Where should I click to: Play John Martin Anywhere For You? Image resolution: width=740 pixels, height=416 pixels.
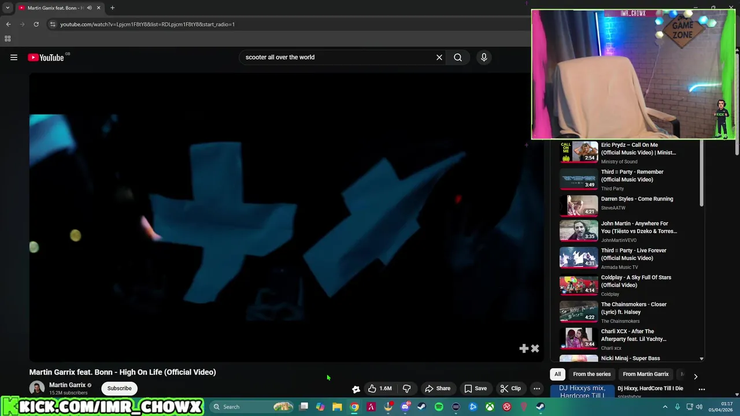tap(579, 231)
